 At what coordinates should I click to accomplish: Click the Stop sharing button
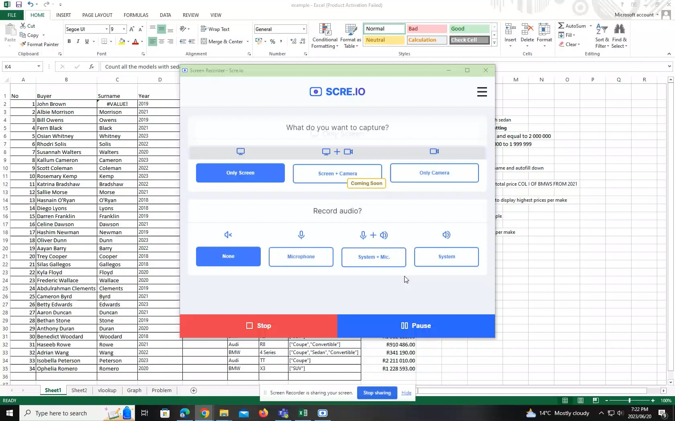tap(376, 393)
